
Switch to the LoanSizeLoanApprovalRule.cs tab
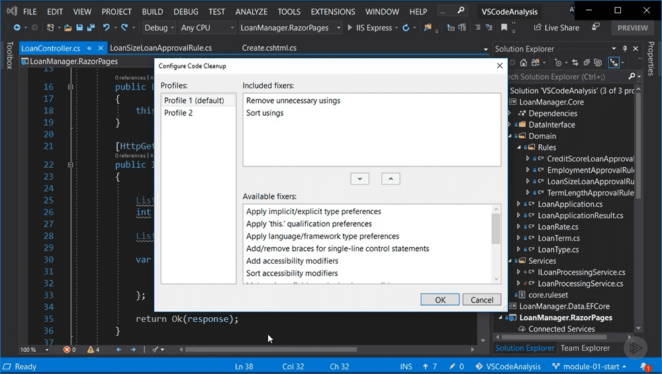(x=161, y=48)
